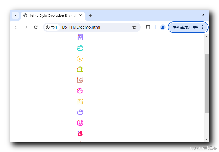
Task: Open the Chrome three-dot menu
Action: [x=203, y=27]
